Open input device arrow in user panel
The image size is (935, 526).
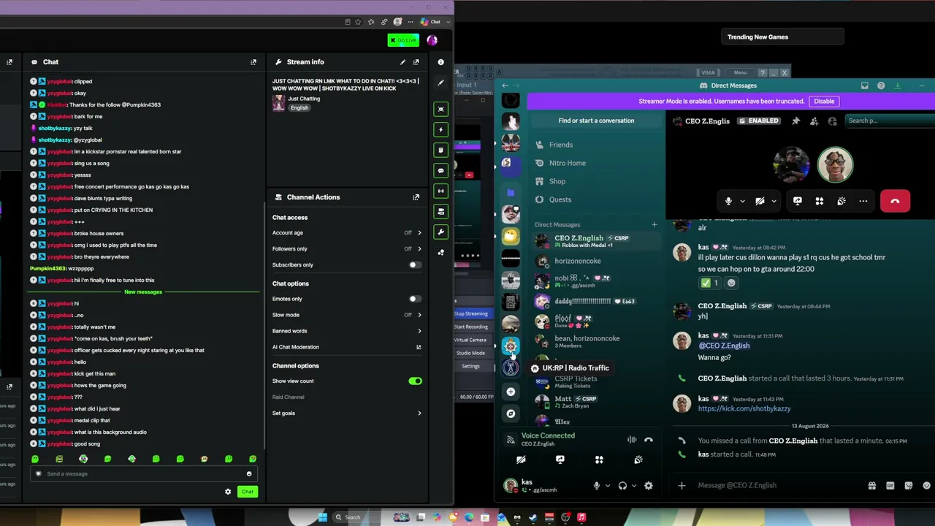click(608, 486)
